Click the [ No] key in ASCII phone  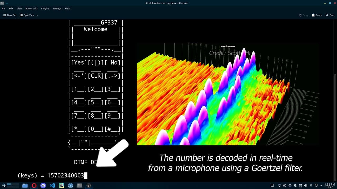[112, 62]
